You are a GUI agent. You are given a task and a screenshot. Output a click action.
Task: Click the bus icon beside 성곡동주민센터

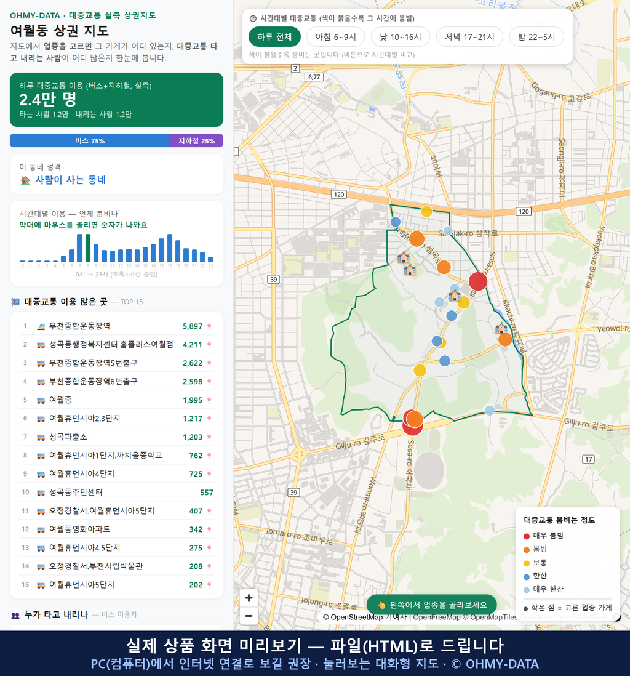click(x=41, y=493)
